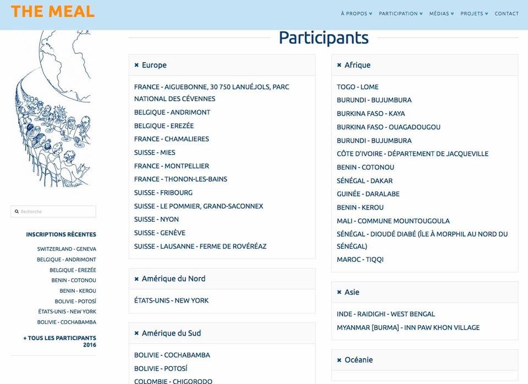Open sidebar recent entry Bolivie - Potosí
This screenshot has height=384, width=528.
click(x=75, y=301)
